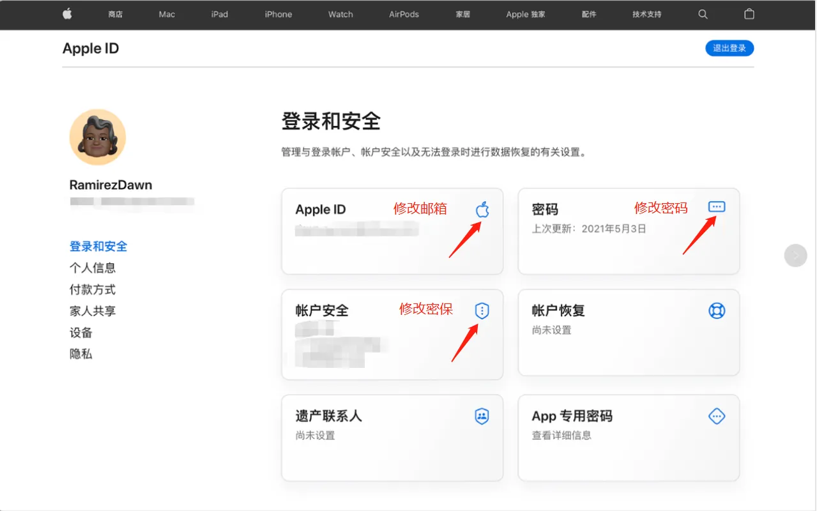
Task: Open the iPhone menu in top navigation
Action: pyautogui.click(x=279, y=14)
